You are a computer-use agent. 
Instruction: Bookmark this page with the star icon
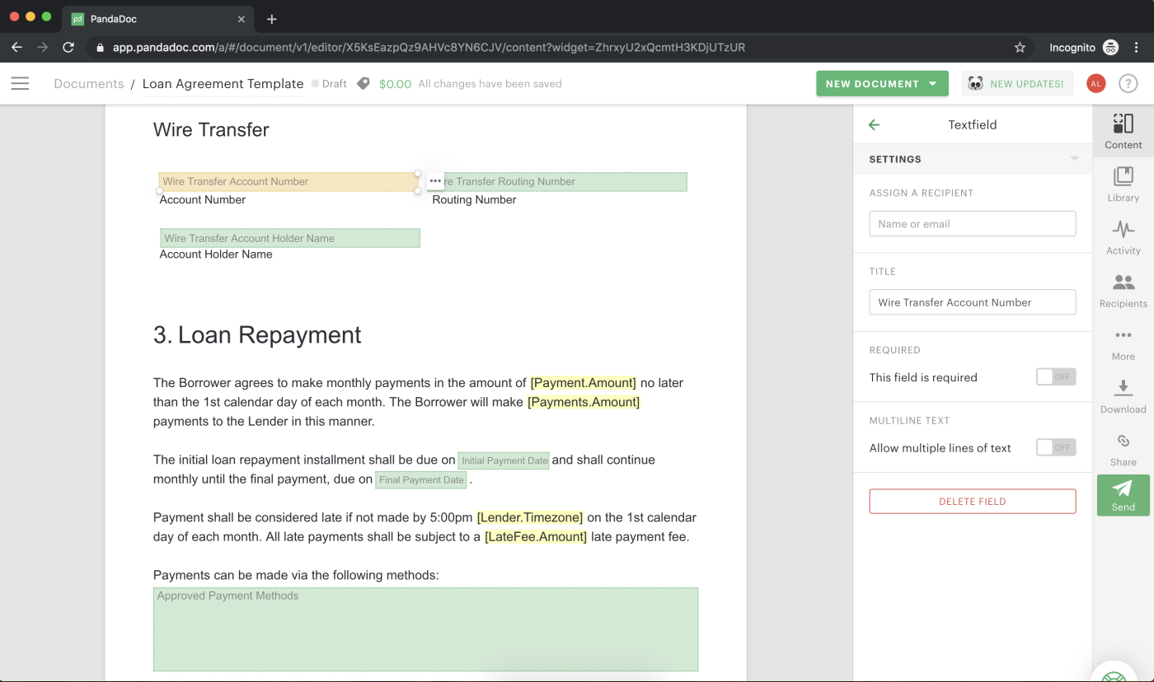point(1020,47)
